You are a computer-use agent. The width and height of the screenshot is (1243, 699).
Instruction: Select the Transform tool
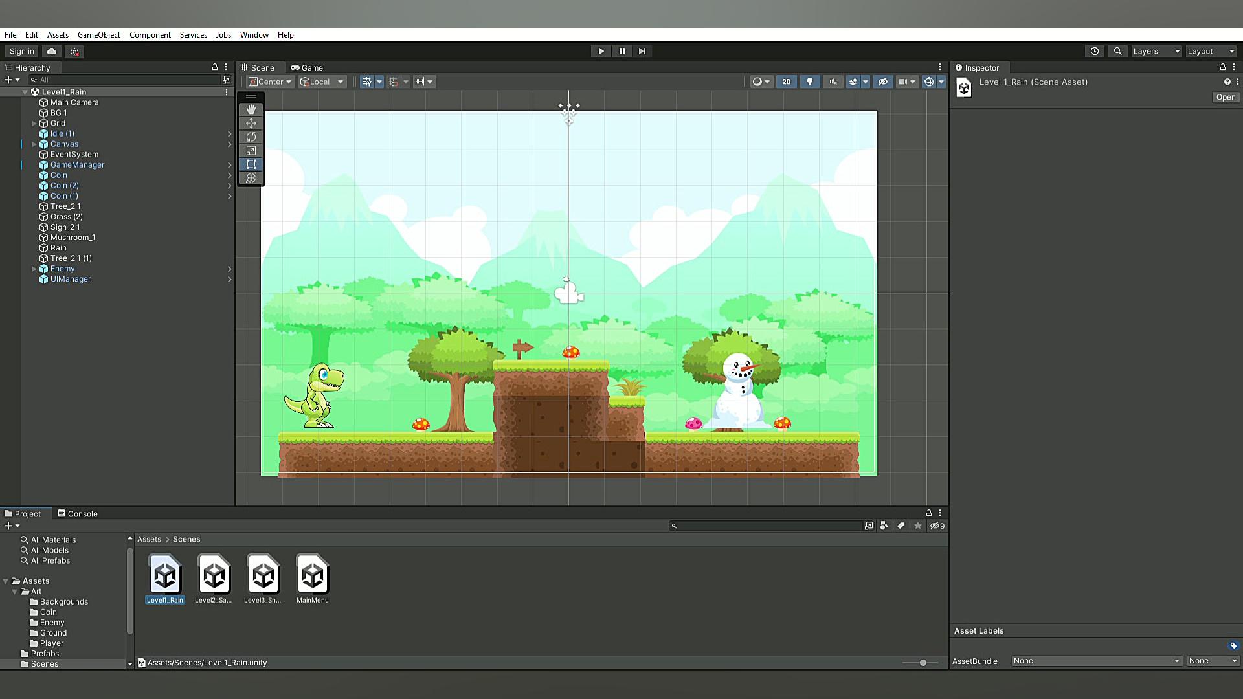pyautogui.click(x=251, y=177)
